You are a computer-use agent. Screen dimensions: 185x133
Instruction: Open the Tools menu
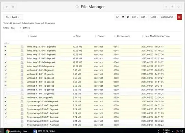click(154, 17)
